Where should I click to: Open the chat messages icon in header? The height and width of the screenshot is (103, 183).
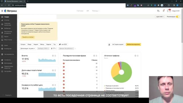coord(158,11)
